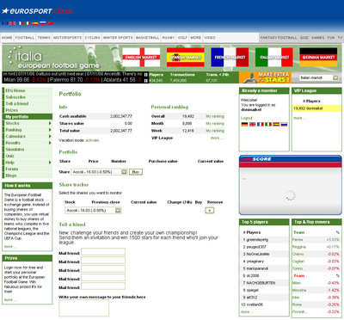Pause the scrolling news ticker

(146, 75)
